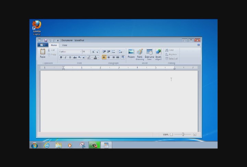The image size is (247, 167).
Task: Click the Windows Start button
Action: [x=35, y=145]
